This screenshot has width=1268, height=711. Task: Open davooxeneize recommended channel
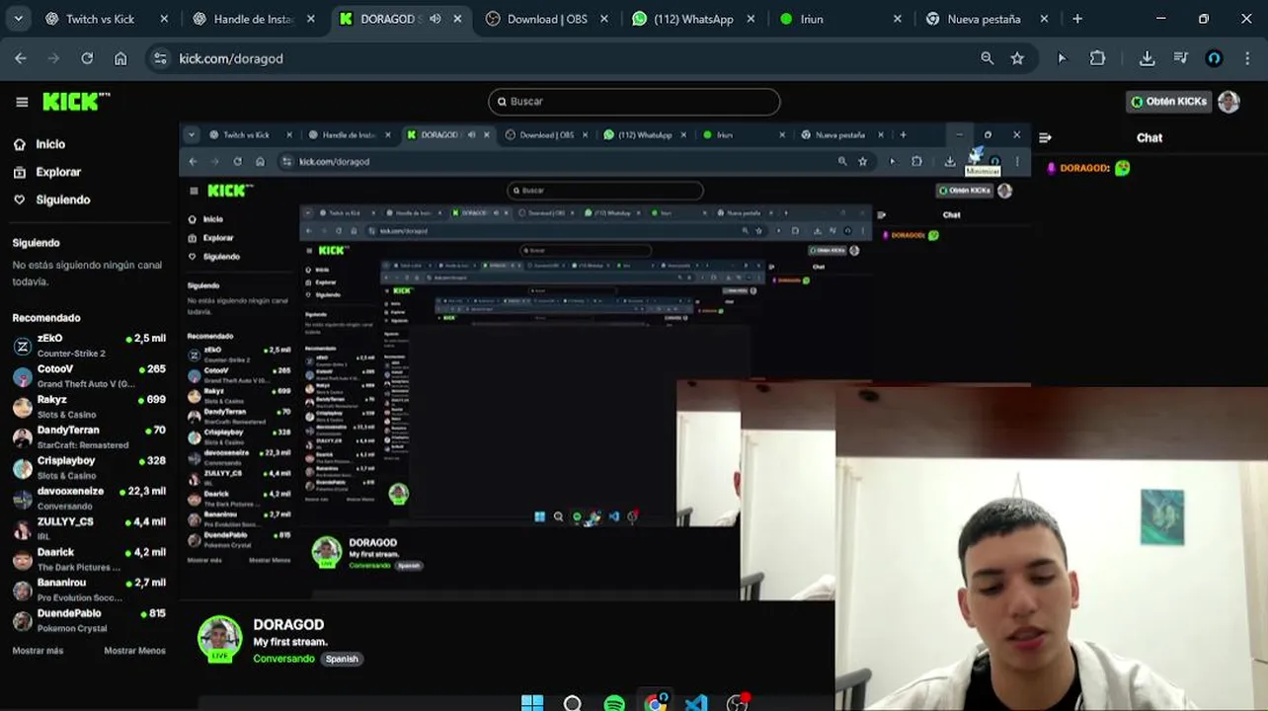[89, 499]
